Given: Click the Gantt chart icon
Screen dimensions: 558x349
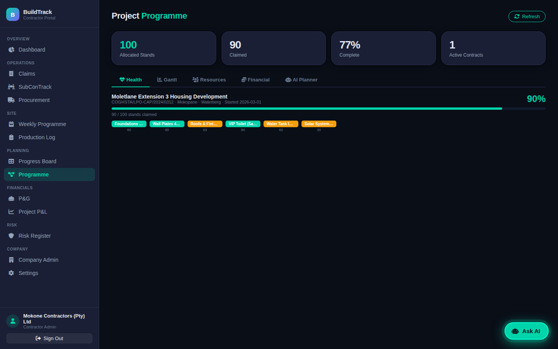Looking at the screenshot, I should click(x=160, y=79).
